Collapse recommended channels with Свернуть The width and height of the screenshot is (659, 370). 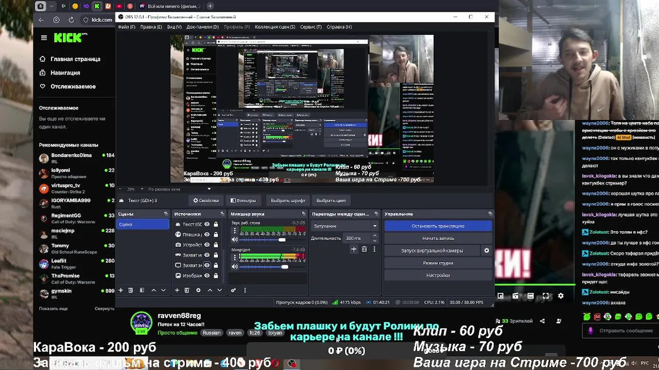(x=105, y=308)
